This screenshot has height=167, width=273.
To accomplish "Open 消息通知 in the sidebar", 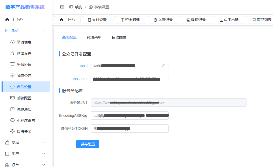I will coord(24,109).
